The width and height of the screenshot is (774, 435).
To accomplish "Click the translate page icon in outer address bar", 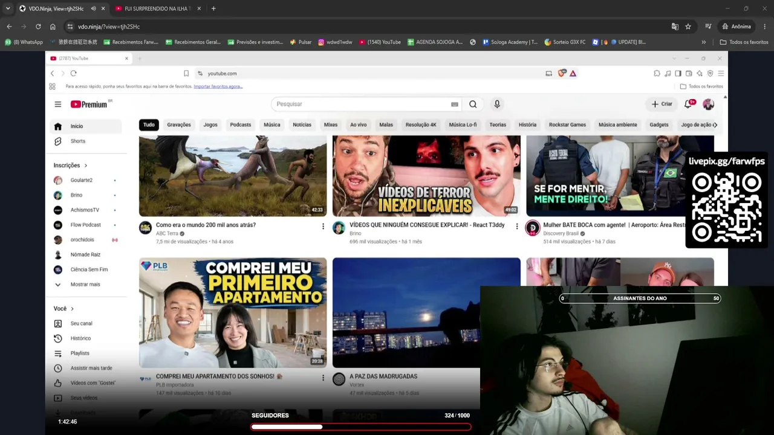I will 675,27.
